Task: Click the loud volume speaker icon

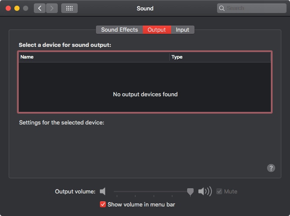Action: coord(205,191)
